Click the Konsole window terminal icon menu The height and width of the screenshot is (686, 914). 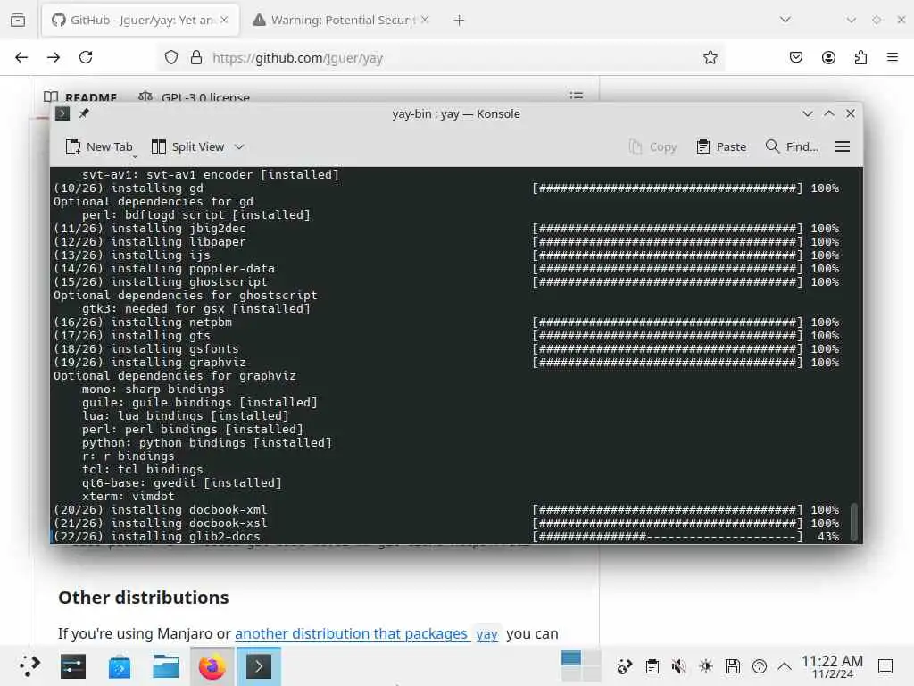(x=62, y=113)
